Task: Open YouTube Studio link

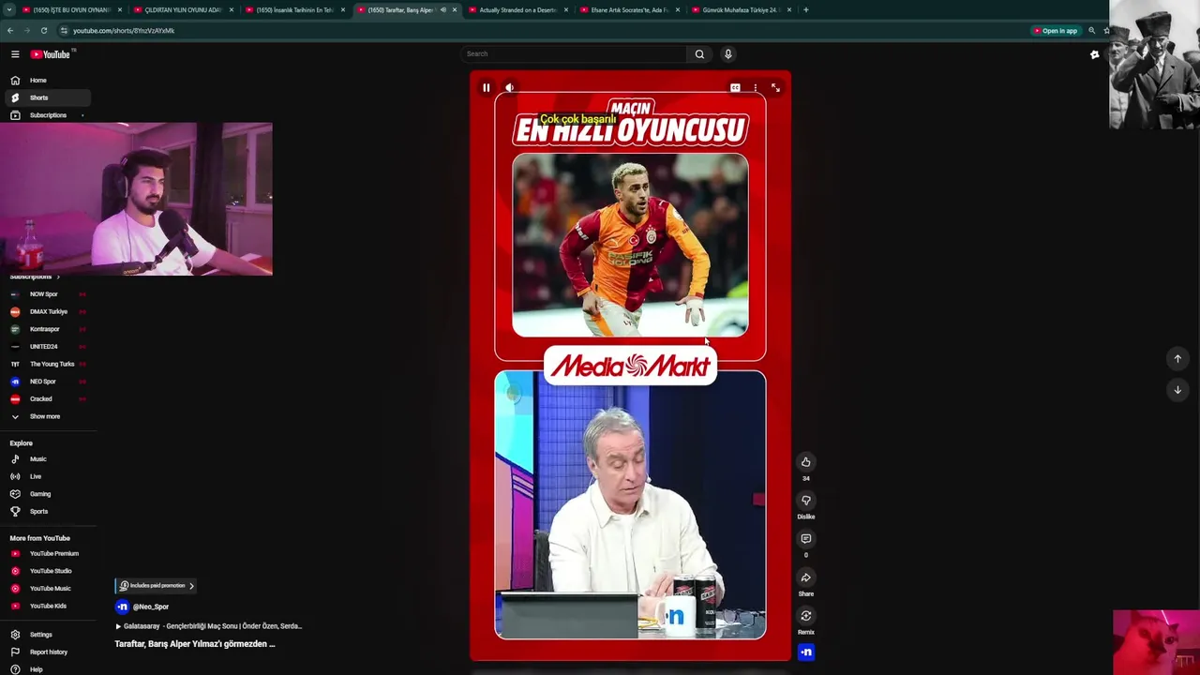Action: (46, 571)
